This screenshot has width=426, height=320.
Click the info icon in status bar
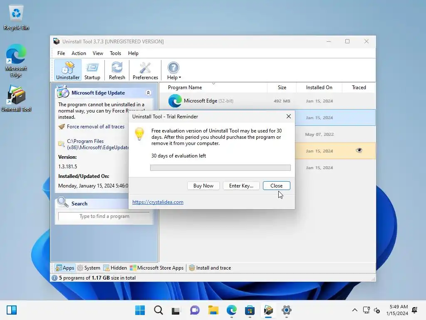tap(54, 278)
